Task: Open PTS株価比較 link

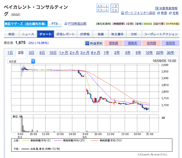Action: (77, 24)
